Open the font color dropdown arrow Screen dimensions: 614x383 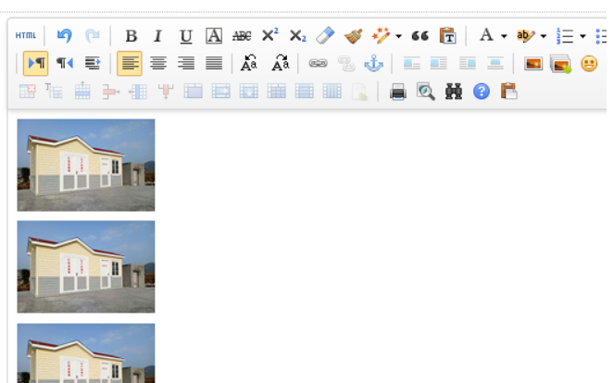click(x=504, y=37)
